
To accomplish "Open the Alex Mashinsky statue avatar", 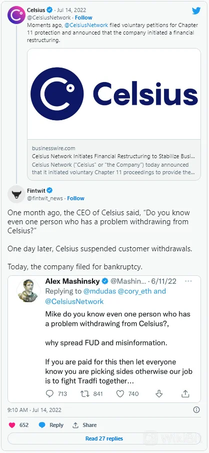I will (x=28, y=291).
